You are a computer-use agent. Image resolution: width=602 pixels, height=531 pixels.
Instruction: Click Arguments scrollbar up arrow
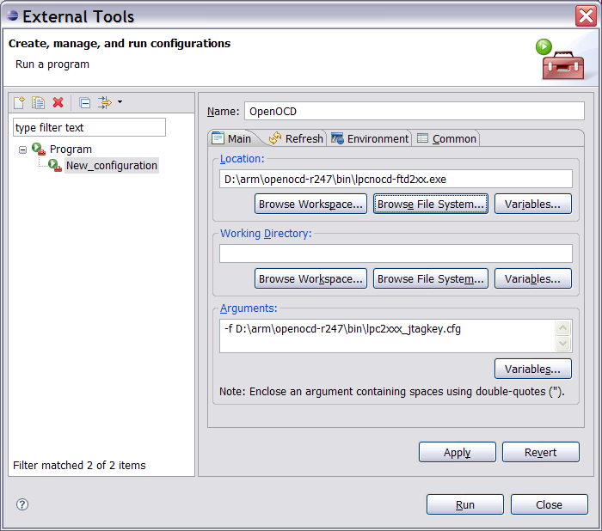pyautogui.click(x=562, y=328)
